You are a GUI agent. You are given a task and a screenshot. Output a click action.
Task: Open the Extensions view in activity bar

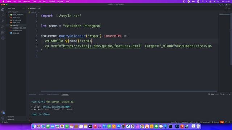coord(3,32)
